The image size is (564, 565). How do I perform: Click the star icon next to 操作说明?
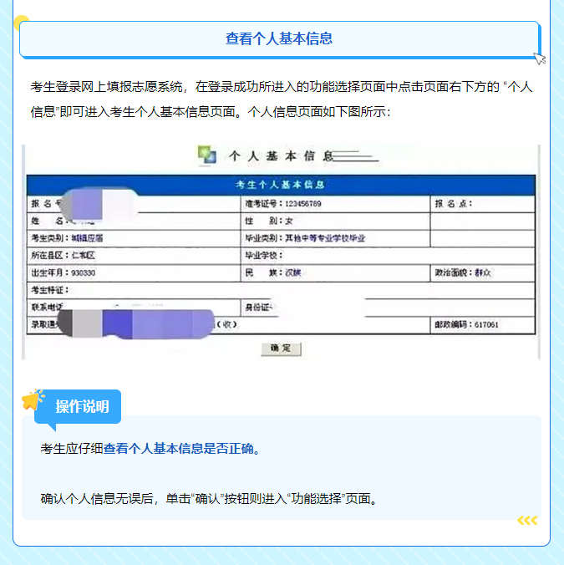click(33, 400)
